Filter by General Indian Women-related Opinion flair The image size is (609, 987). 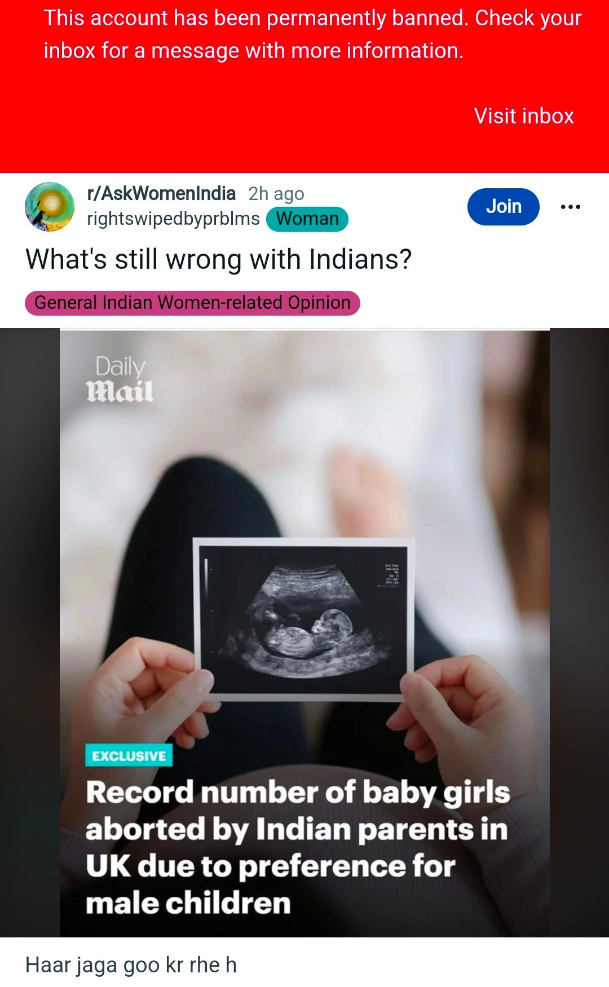coord(192,303)
